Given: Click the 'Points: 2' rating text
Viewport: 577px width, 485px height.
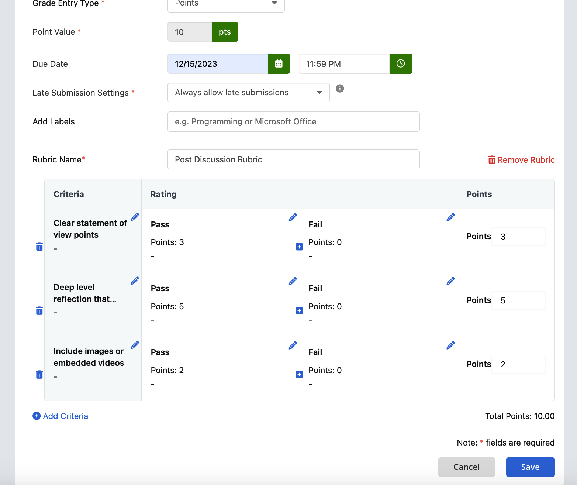Looking at the screenshot, I should click(x=167, y=370).
